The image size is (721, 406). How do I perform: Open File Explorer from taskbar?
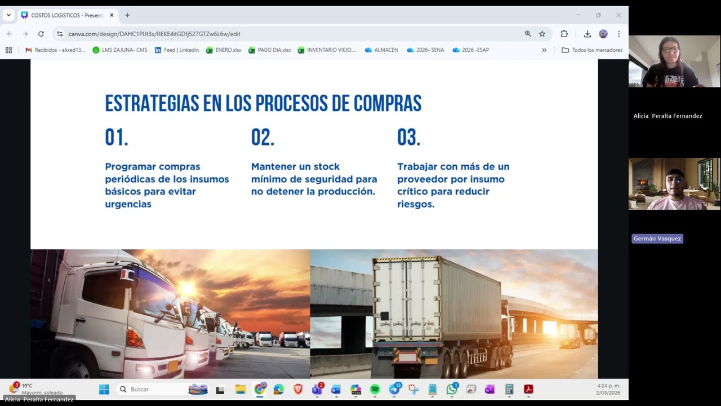point(241,389)
